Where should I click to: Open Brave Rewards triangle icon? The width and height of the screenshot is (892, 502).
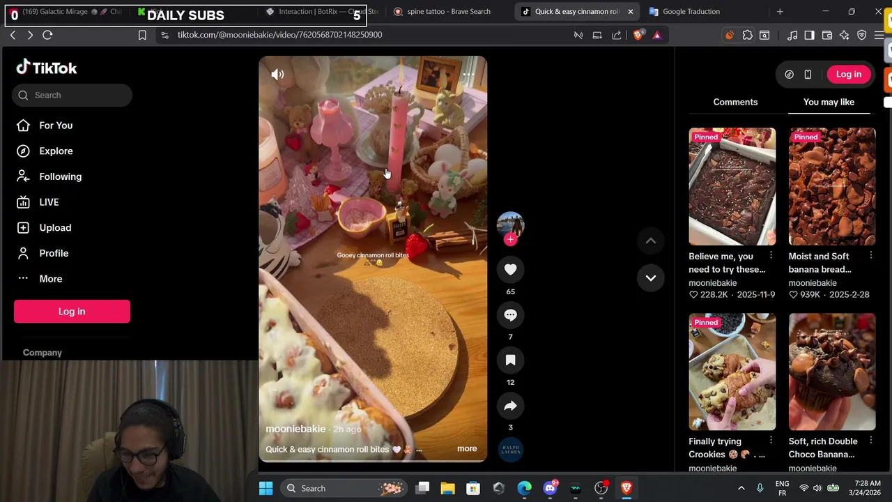click(x=656, y=35)
